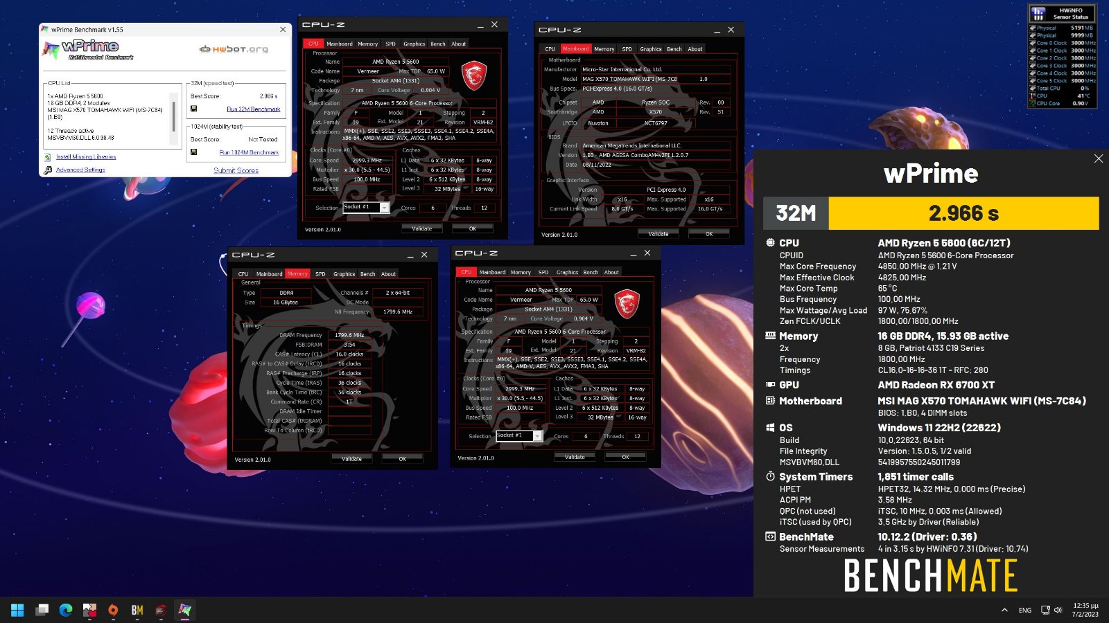Viewport: 1109px width, 623px height.
Task: Click the Memory icon in BenchMate panel
Action: point(770,336)
